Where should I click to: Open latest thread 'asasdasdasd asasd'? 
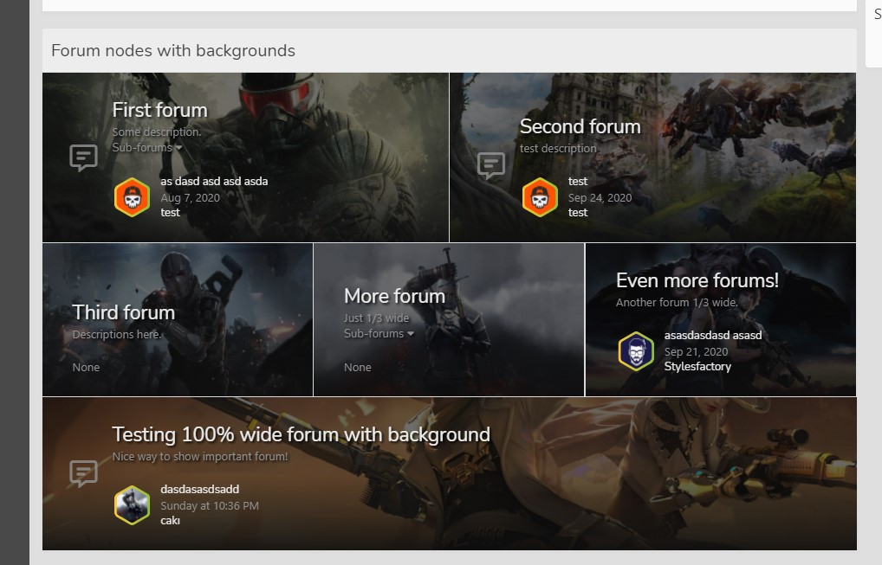713,336
